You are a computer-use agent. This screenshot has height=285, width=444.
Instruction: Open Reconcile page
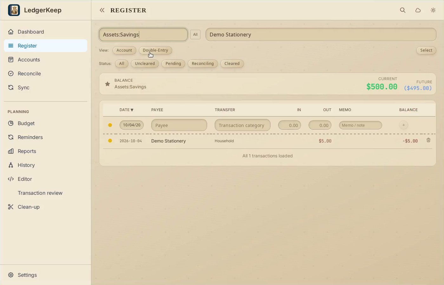(x=45, y=73)
